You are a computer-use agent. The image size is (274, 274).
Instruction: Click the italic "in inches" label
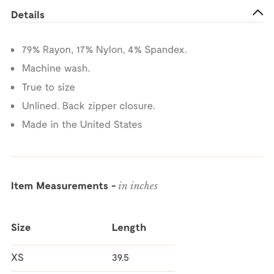(138, 186)
